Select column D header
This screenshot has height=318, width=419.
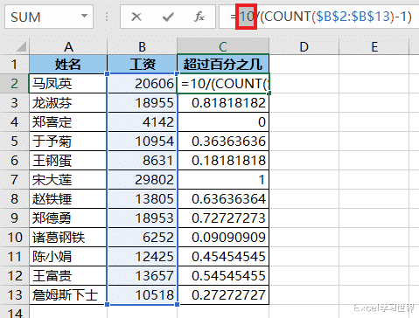click(304, 46)
